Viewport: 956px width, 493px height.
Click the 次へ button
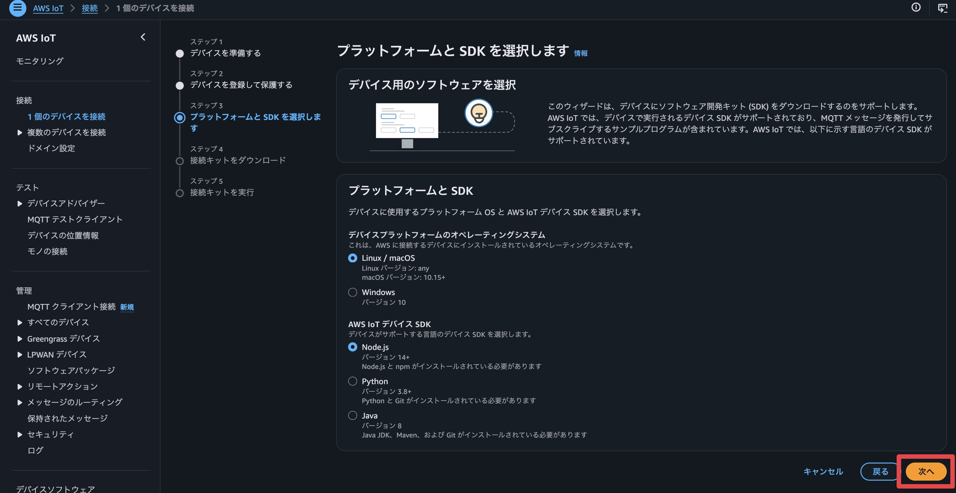click(x=926, y=471)
